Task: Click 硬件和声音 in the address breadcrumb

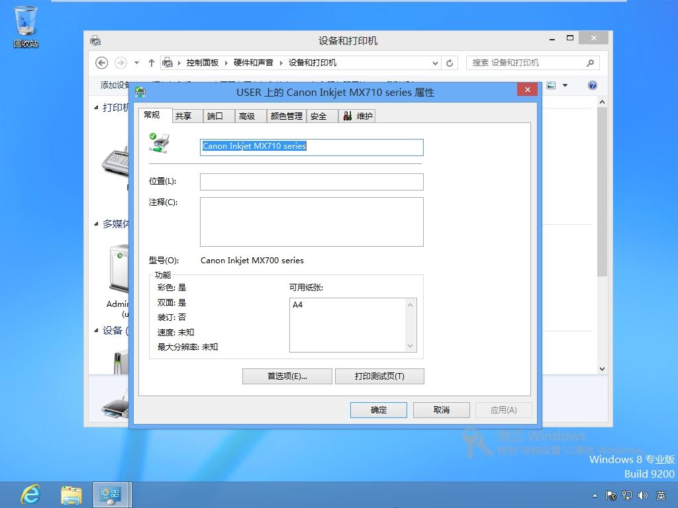Action: click(x=254, y=63)
